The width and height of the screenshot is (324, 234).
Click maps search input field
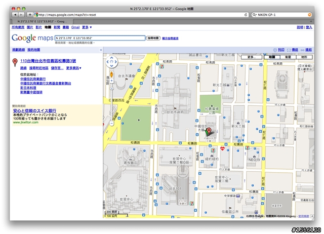[x=100, y=38]
